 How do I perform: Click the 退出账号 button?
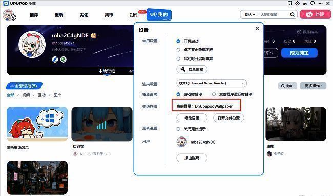pos(192,158)
